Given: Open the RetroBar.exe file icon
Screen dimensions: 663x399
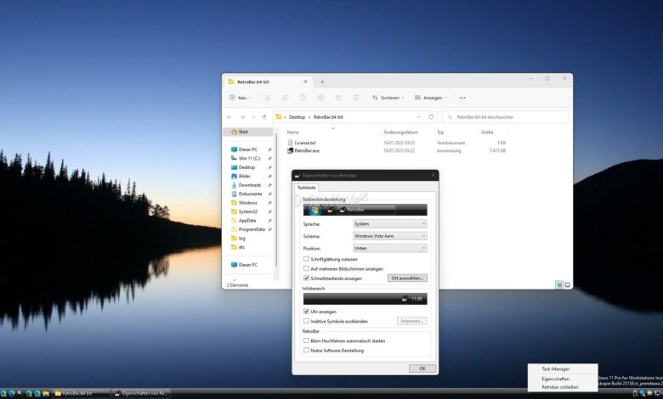Looking at the screenshot, I should [291, 150].
